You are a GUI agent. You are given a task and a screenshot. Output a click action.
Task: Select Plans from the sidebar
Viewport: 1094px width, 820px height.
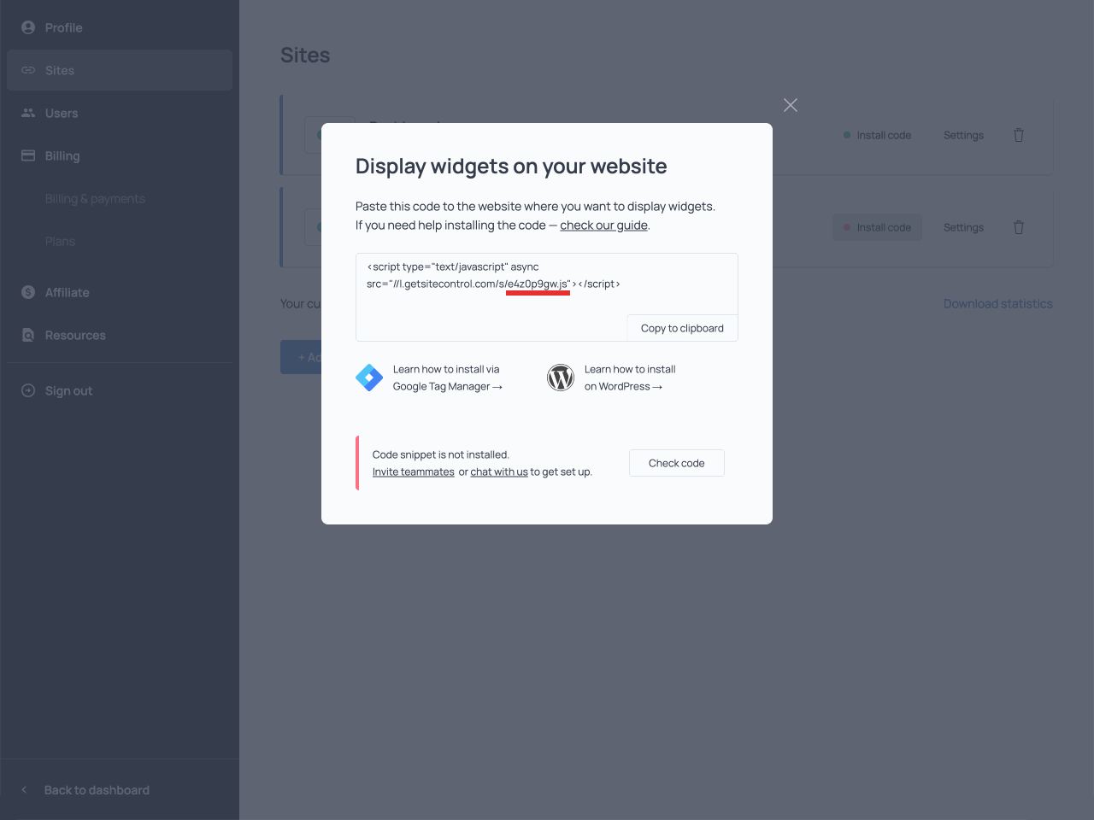tap(60, 241)
